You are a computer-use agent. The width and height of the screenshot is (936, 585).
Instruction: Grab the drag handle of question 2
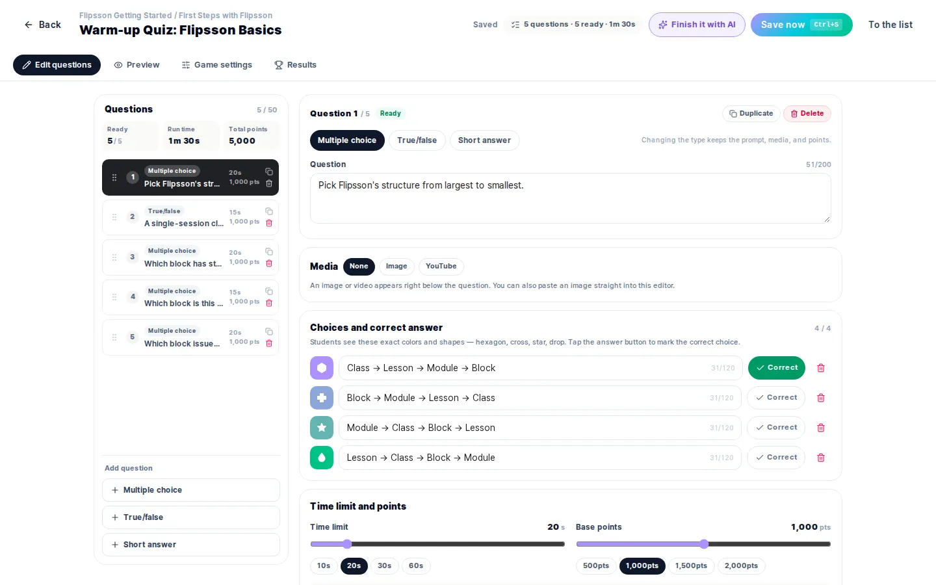click(x=114, y=217)
